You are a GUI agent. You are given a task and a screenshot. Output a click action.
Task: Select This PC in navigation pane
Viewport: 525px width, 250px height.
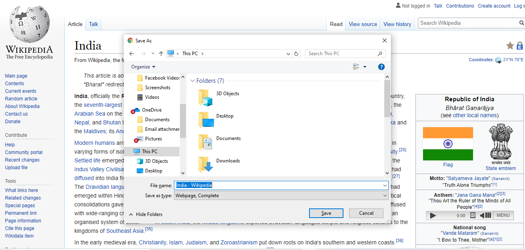pos(152,152)
